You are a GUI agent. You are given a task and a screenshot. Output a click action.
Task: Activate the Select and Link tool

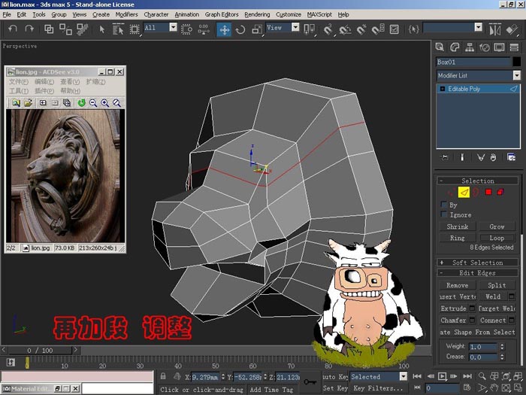point(49,29)
